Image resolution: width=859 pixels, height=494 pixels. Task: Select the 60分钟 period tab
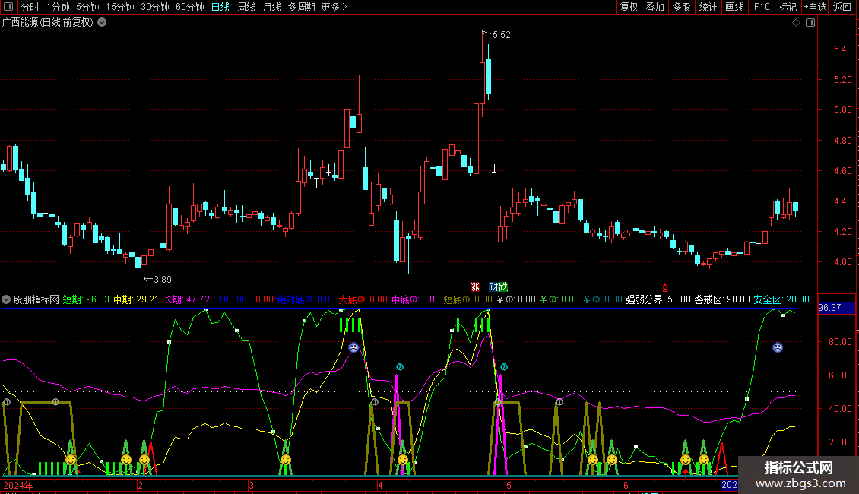[x=189, y=8]
